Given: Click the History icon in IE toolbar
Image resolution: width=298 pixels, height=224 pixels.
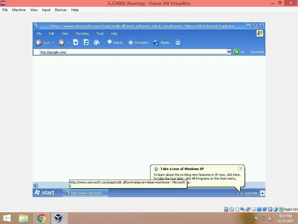Looking at the screenshot, I should coord(177,43).
